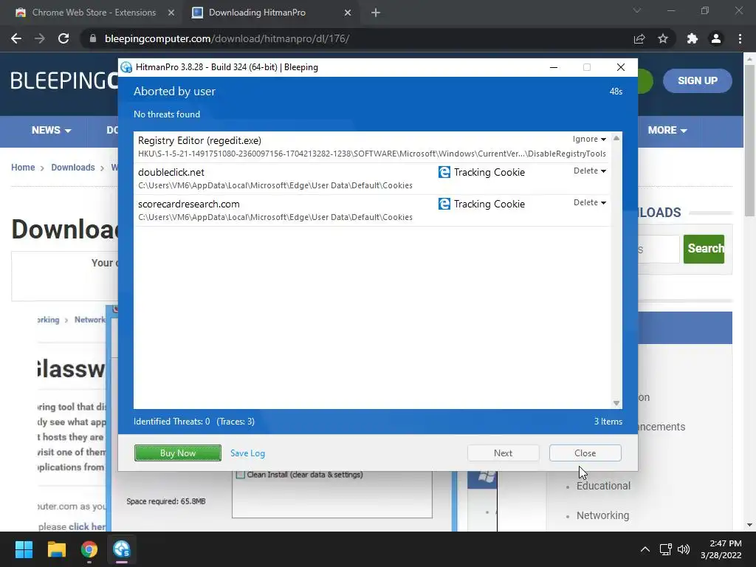Click the BLEEPINGCOMPUTER site logo
756x567 pixels.
[x=64, y=81]
